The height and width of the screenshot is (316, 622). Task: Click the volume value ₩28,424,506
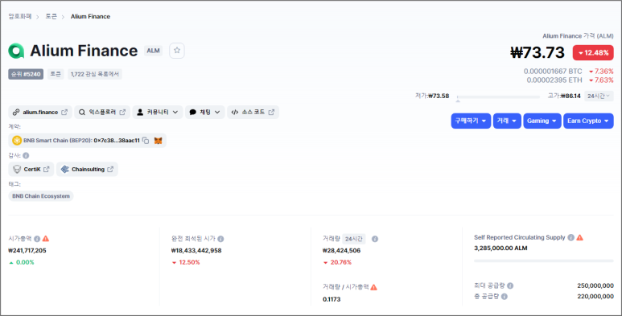(341, 251)
